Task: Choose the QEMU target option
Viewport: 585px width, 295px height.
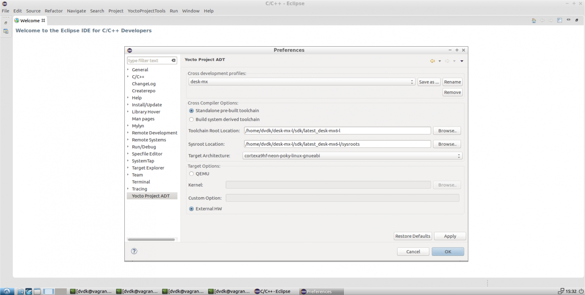Action: (191, 174)
